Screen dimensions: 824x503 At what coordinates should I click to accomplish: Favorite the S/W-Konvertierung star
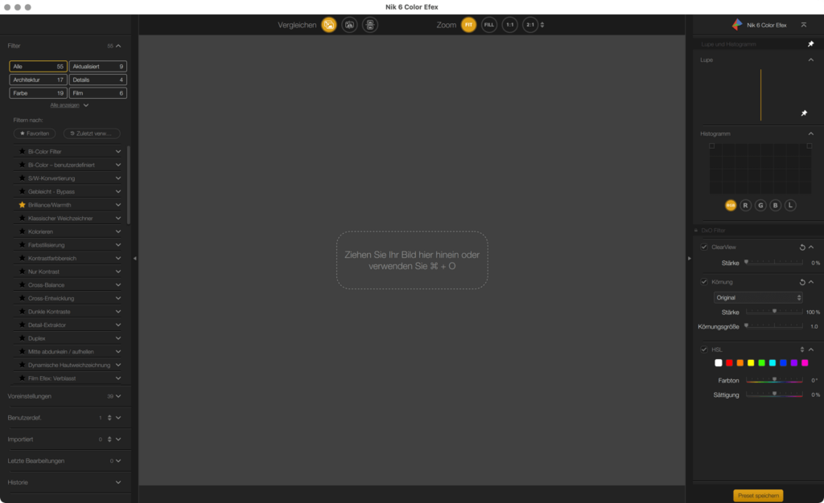pos(22,178)
